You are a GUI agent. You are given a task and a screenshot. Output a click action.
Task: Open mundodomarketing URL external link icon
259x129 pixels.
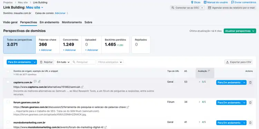(x=105, y=127)
